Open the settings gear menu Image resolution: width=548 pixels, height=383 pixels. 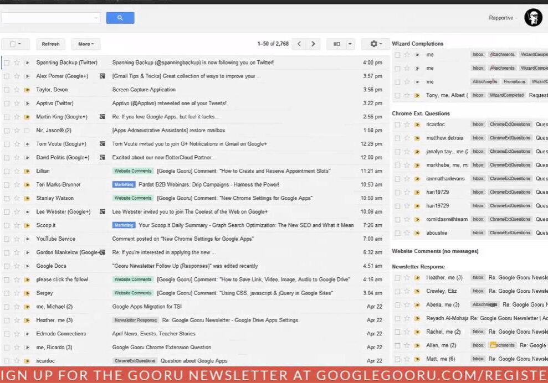coord(376,44)
